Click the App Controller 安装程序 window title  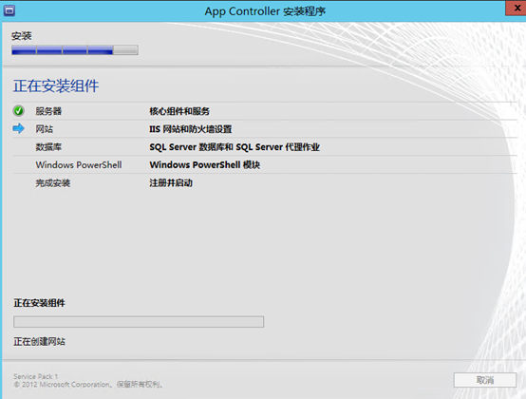coord(265,11)
